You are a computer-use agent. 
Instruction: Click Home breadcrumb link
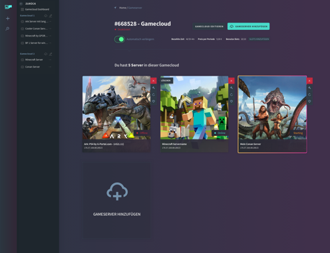pyautogui.click(x=122, y=8)
